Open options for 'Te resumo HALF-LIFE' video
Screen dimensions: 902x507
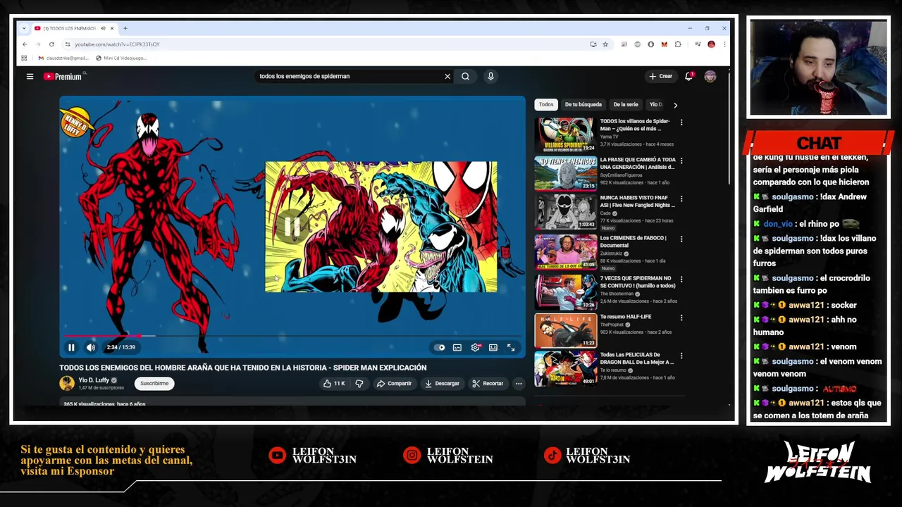tap(681, 318)
